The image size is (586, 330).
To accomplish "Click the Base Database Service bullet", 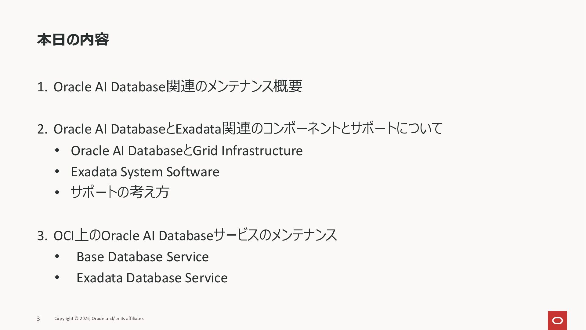I will 143,257.
